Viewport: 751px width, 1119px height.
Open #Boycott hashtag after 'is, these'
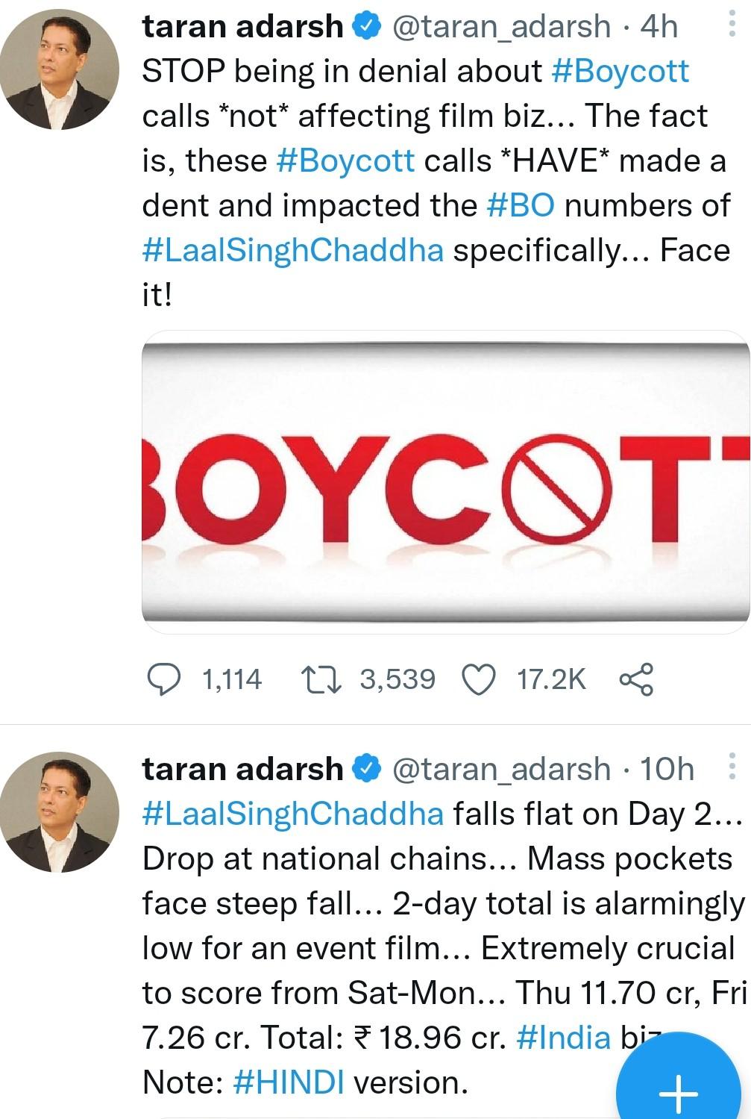point(345,160)
